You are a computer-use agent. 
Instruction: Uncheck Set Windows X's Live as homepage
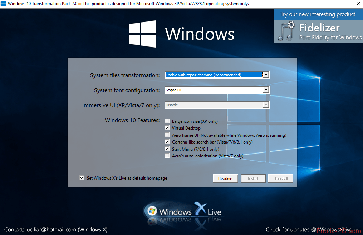[x=82, y=178]
